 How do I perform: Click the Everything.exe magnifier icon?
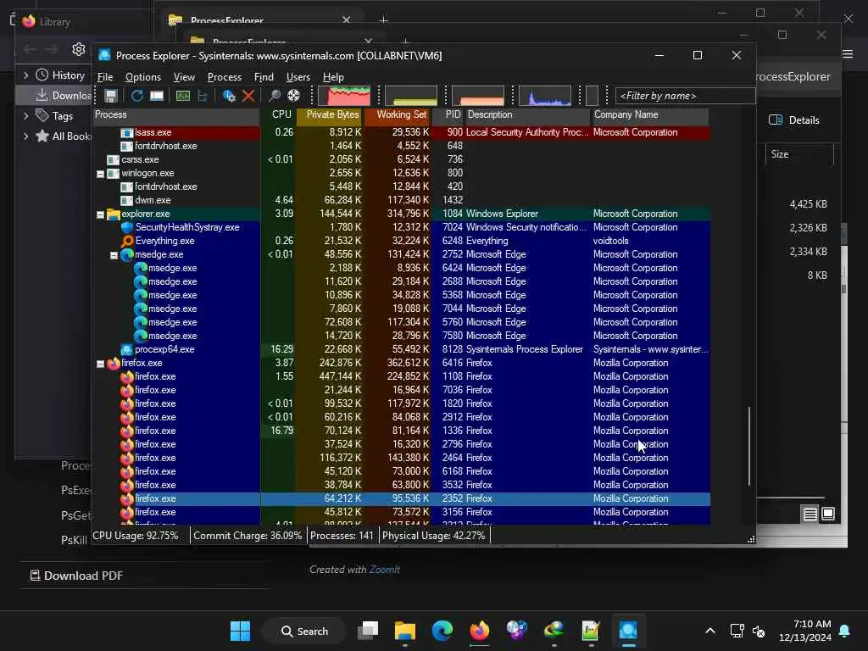tap(127, 241)
